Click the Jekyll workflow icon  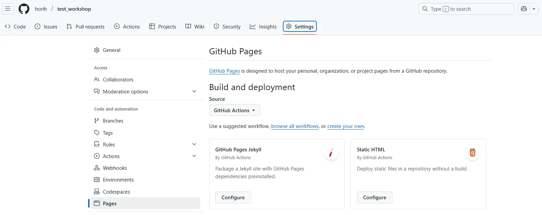coord(331,153)
